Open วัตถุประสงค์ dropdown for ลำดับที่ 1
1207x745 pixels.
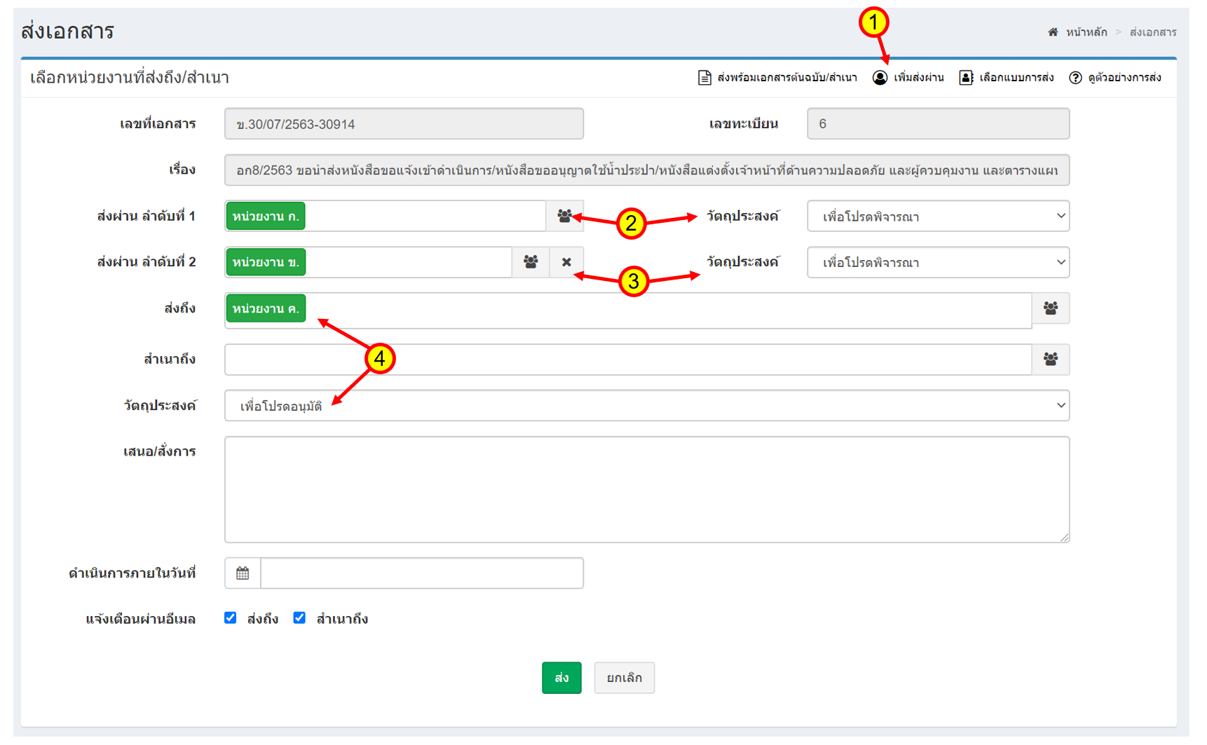pos(937,217)
